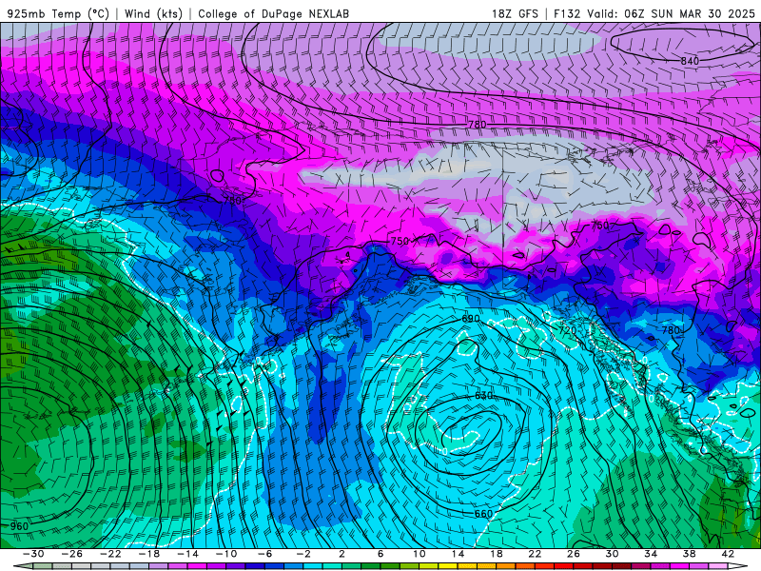Click the 'F132' forecast hour text
The width and height of the screenshot is (761, 571).
pos(567,14)
